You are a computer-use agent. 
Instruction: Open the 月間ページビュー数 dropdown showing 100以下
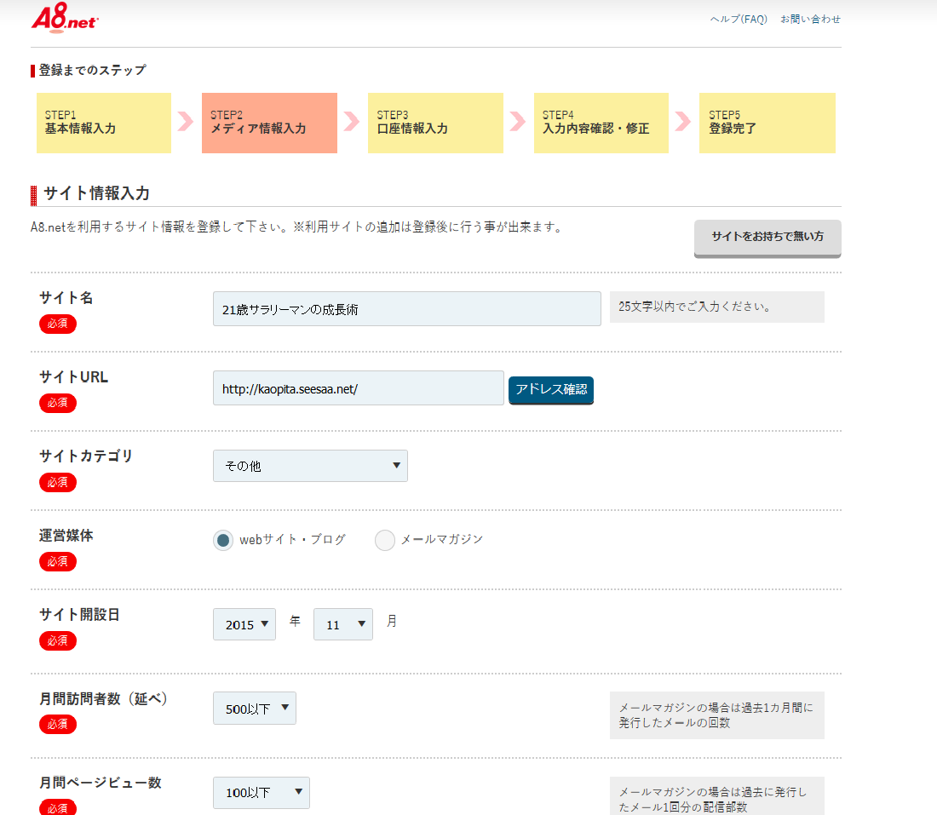pyautogui.click(x=261, y=793)
